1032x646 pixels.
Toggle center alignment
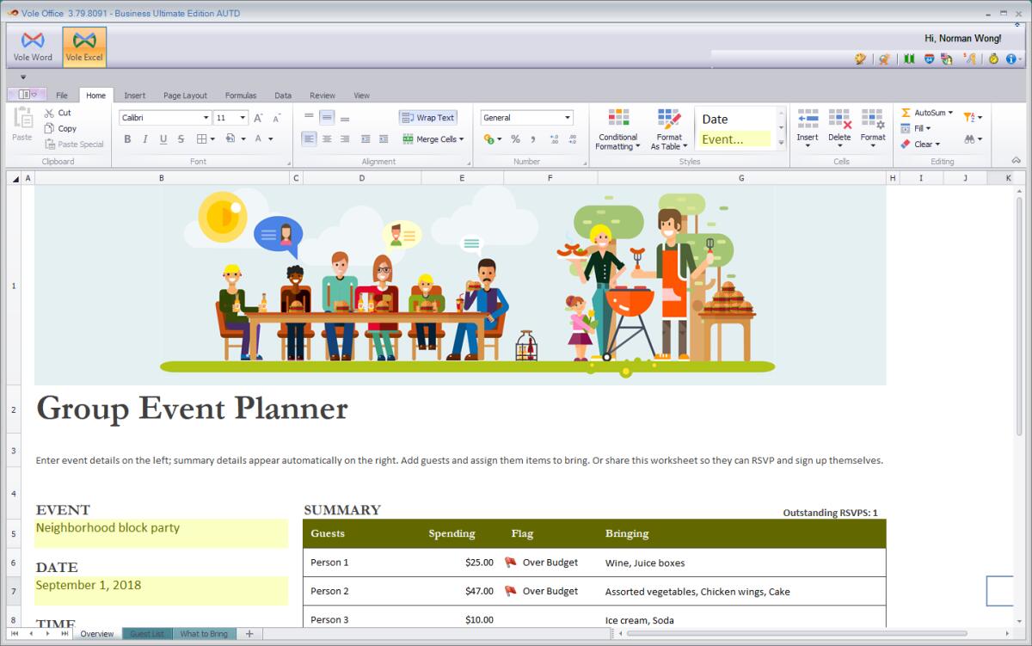(x=328, y=138)
